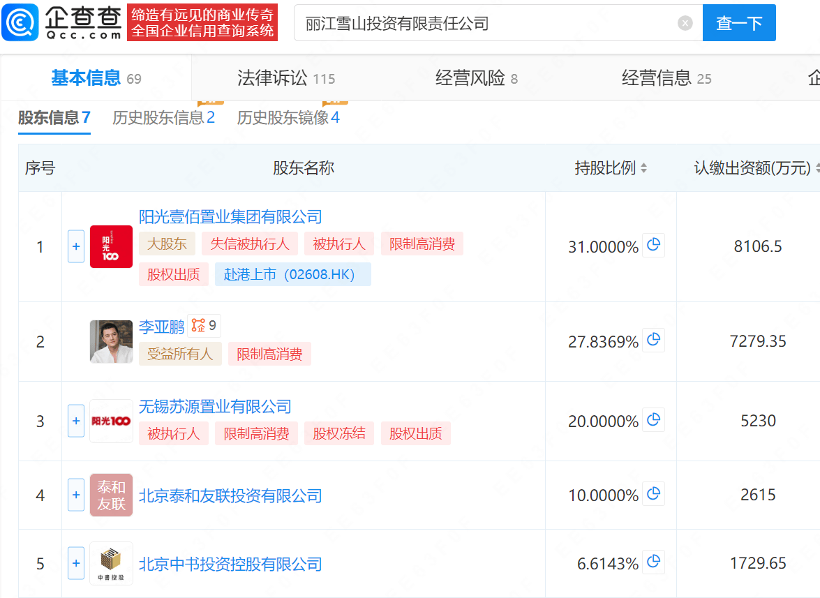Screen dimensions: 820x598
Task: Open pie chart for 北京中书投资 6.6143% stake
Action: [x=653, y=562]
